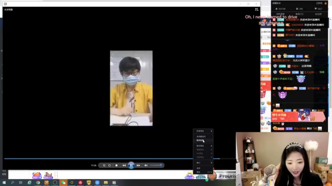Open the Windows Start menu
The height and width of the screenshot is (186, 332).
[4, 183]
